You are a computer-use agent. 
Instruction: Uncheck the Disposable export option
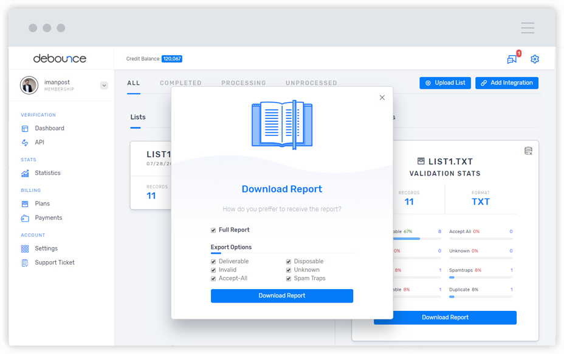click(x=288, y=261)
